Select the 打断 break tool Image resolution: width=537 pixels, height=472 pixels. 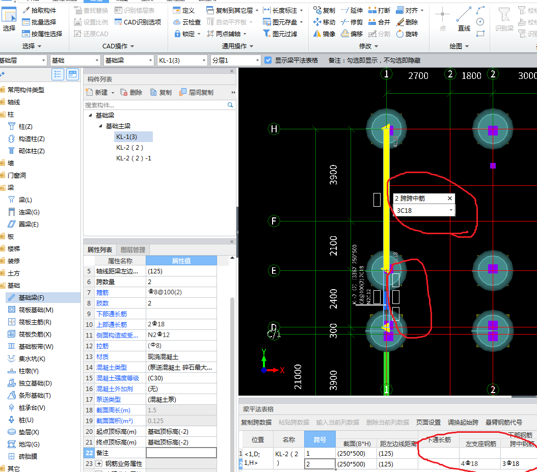click(379, 10)
